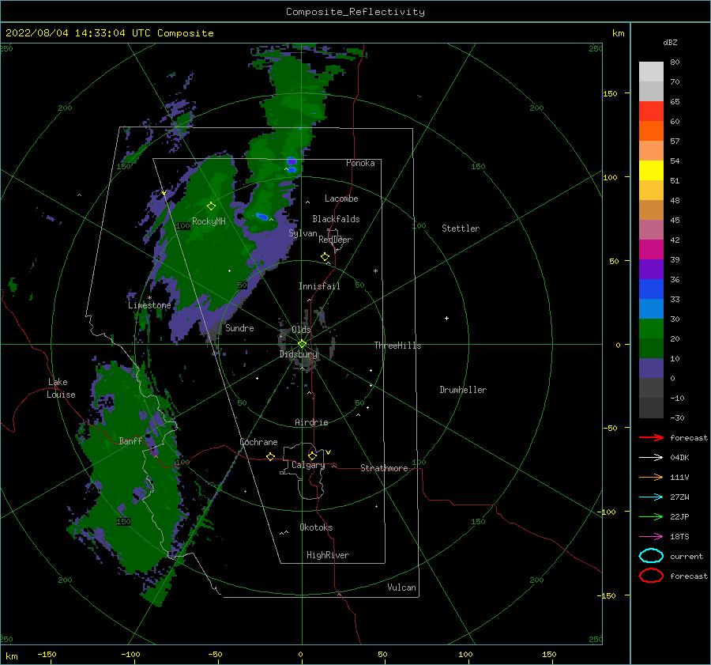Click the 30 dBZ light blue swatch

[651, 308]
